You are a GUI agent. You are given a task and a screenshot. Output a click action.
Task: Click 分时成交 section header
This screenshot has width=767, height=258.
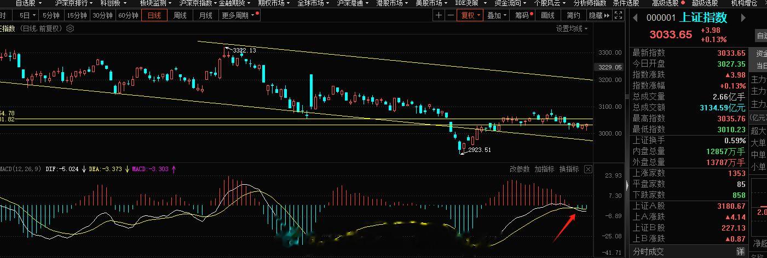click(648, 251)
